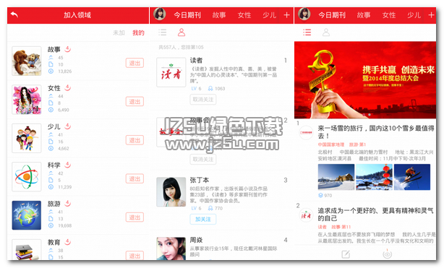Tap the plus icon in right screen header
This screenshot has width=444, height=268.
point(431,15)
